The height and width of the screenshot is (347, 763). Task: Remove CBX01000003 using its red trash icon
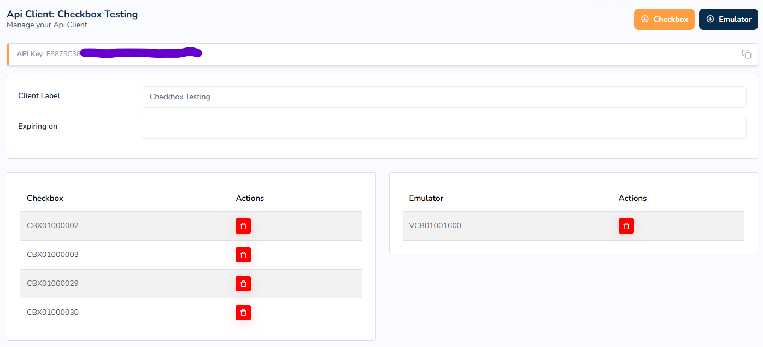(243, 255)
